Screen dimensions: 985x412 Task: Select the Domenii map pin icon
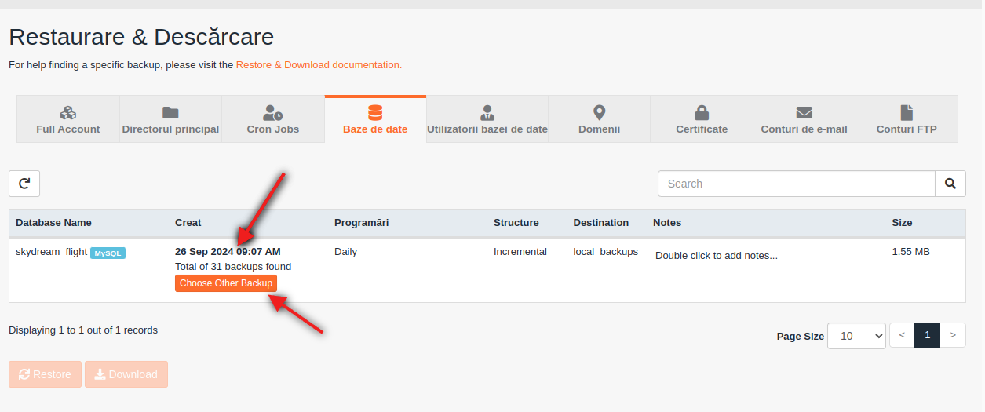(x=600, y=113)
